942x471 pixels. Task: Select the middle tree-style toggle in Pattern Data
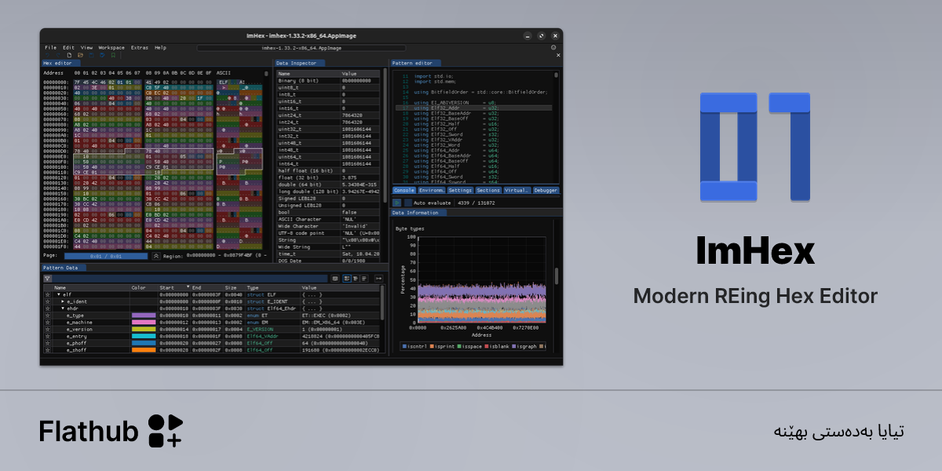tap(356, 278)
